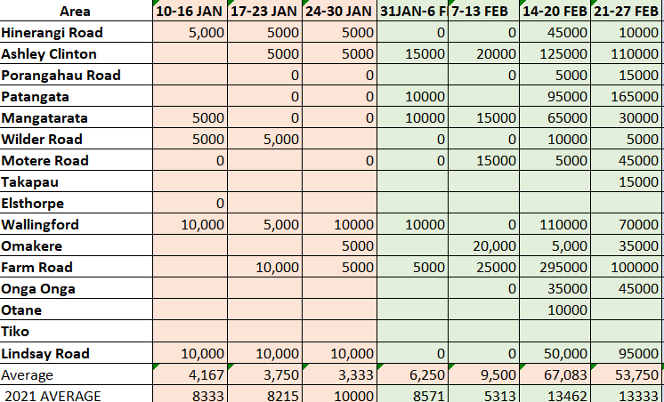The width and height of the screenshot is (664, 402).
Task: Select the 17-23 JAN column header
Action: 264,11
